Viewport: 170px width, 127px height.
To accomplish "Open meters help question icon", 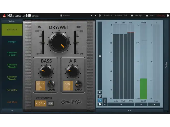I will pyautogui.click(x=100, y=104).
